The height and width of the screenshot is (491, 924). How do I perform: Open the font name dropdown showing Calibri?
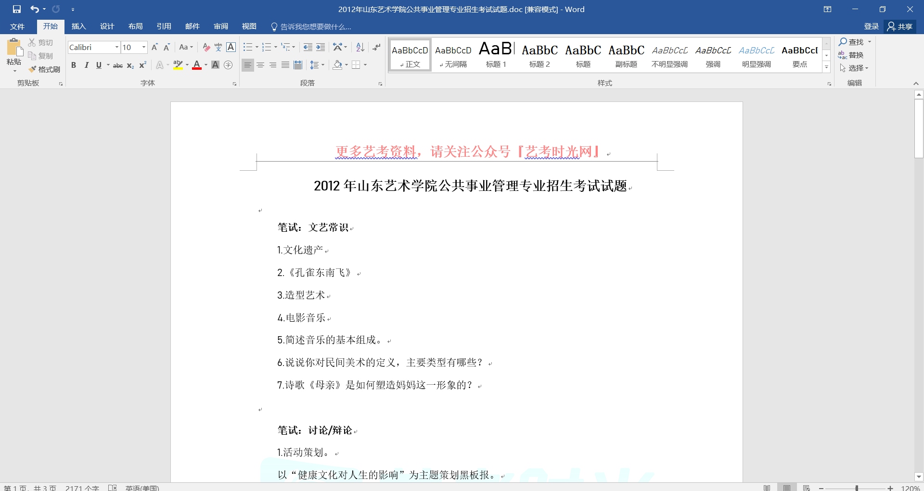pyautogui.click(x=116, y=47)
